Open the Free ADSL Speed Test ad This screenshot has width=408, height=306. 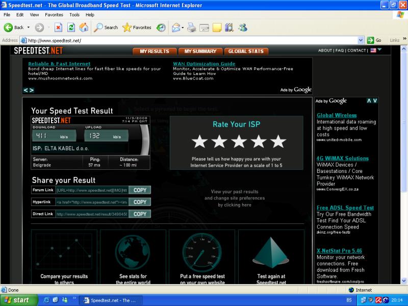click(345, 208)
